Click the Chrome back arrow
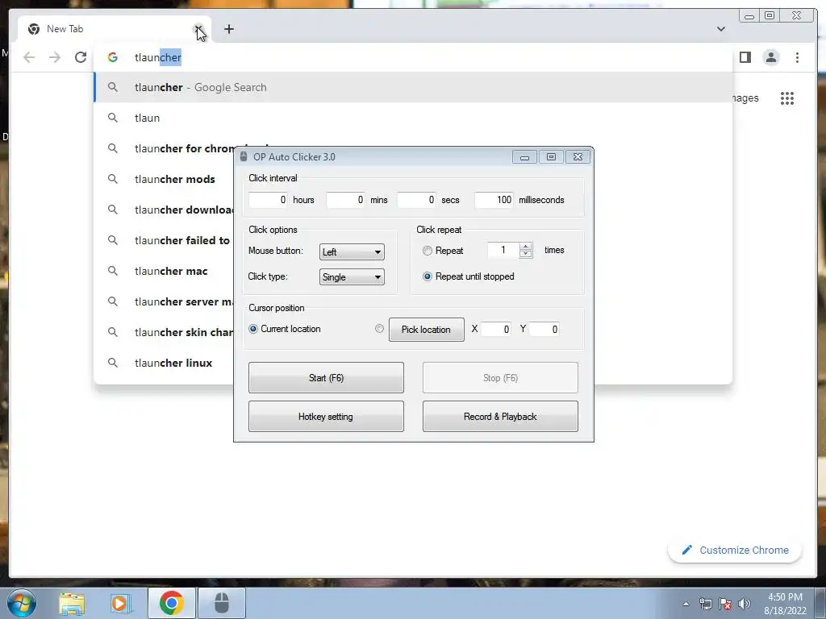 [29, 57]
